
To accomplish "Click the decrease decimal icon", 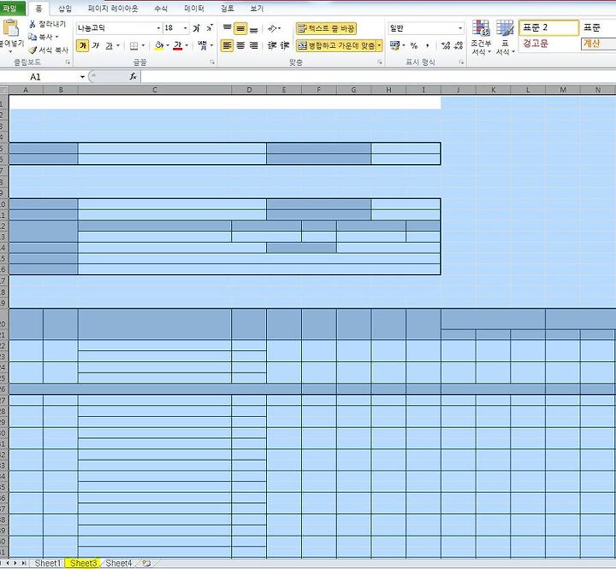I will pyautogui.click(x=459, y=45).
